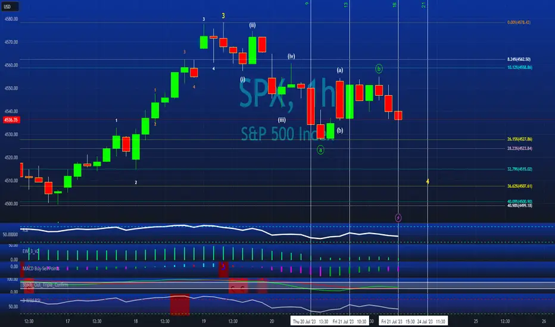555x327 pixels.
Task: Select the green circled 'a' wave label
Action: tap(320, 150)
